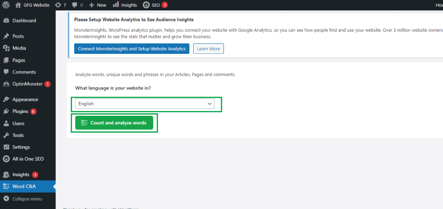This screenshot has width=443, height=209.
Task: Click GFG Website site name link
Action: pos(37,5)
